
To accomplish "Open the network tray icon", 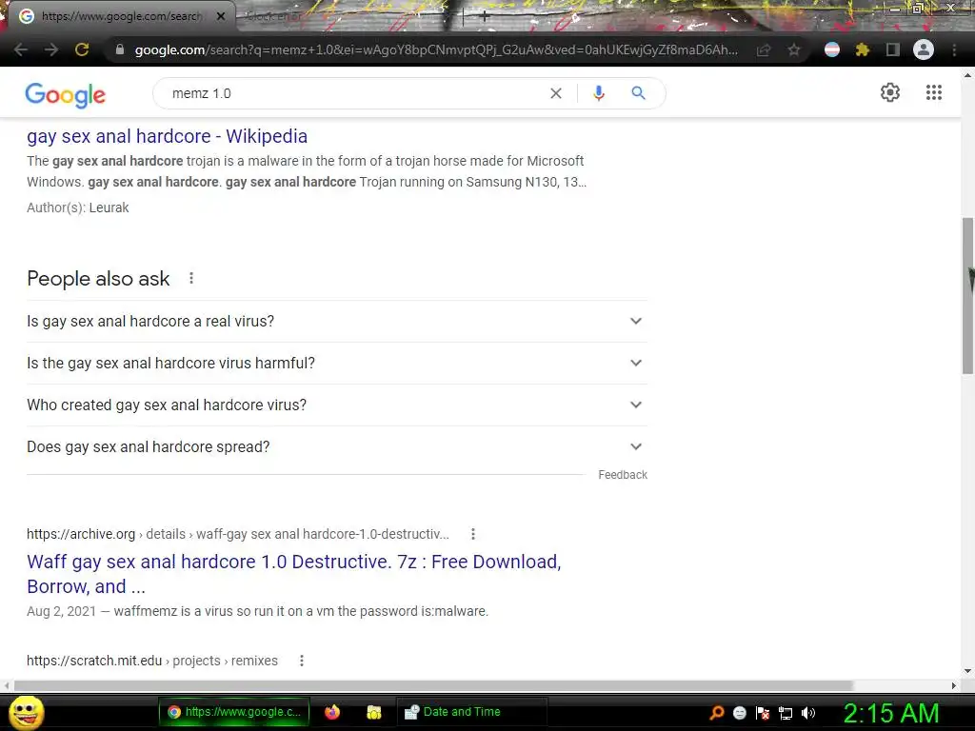I will pos(786,713).
